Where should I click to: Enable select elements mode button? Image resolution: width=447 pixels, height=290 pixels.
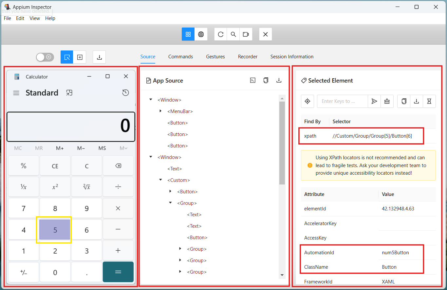[x=67, y=57]
